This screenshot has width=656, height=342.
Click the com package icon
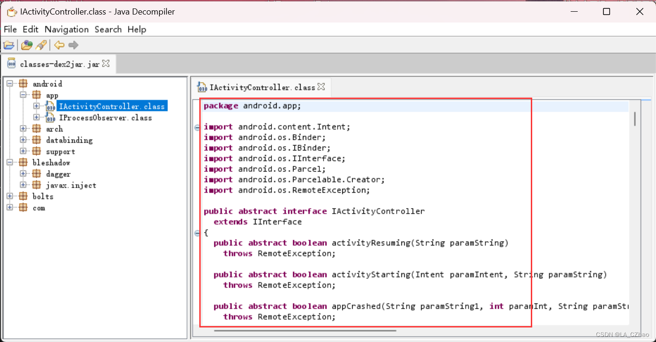(x=23, y=208)
